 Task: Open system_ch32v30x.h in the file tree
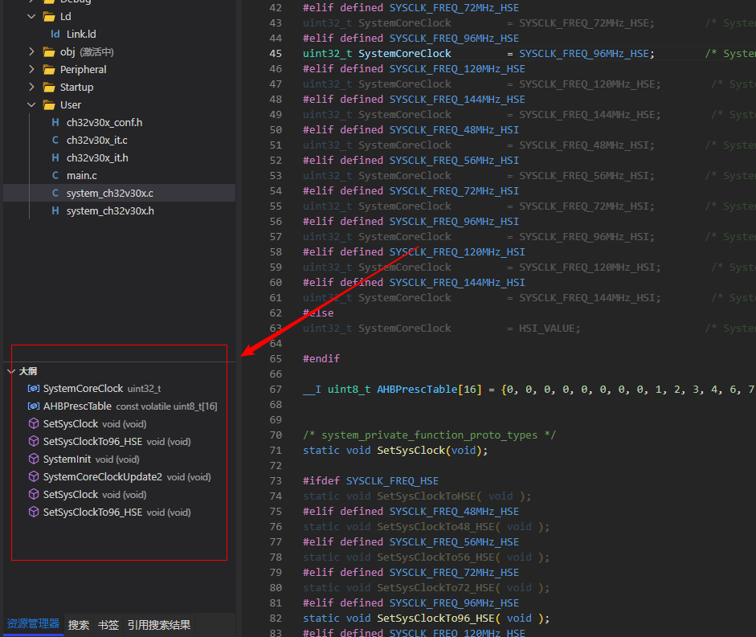pos(110,210)
